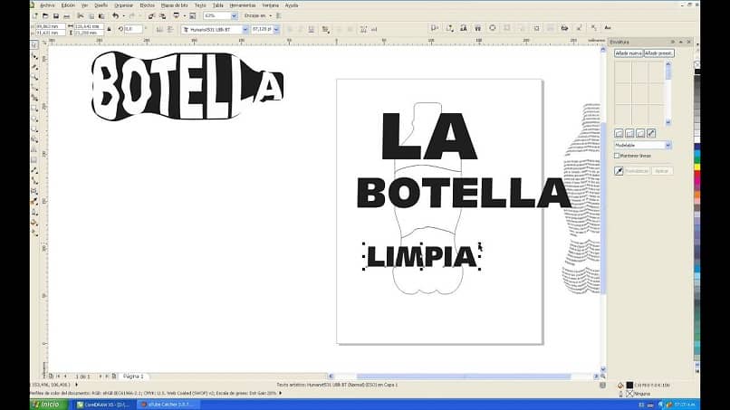Click the Mirror horizontally icon

(159, 29)
